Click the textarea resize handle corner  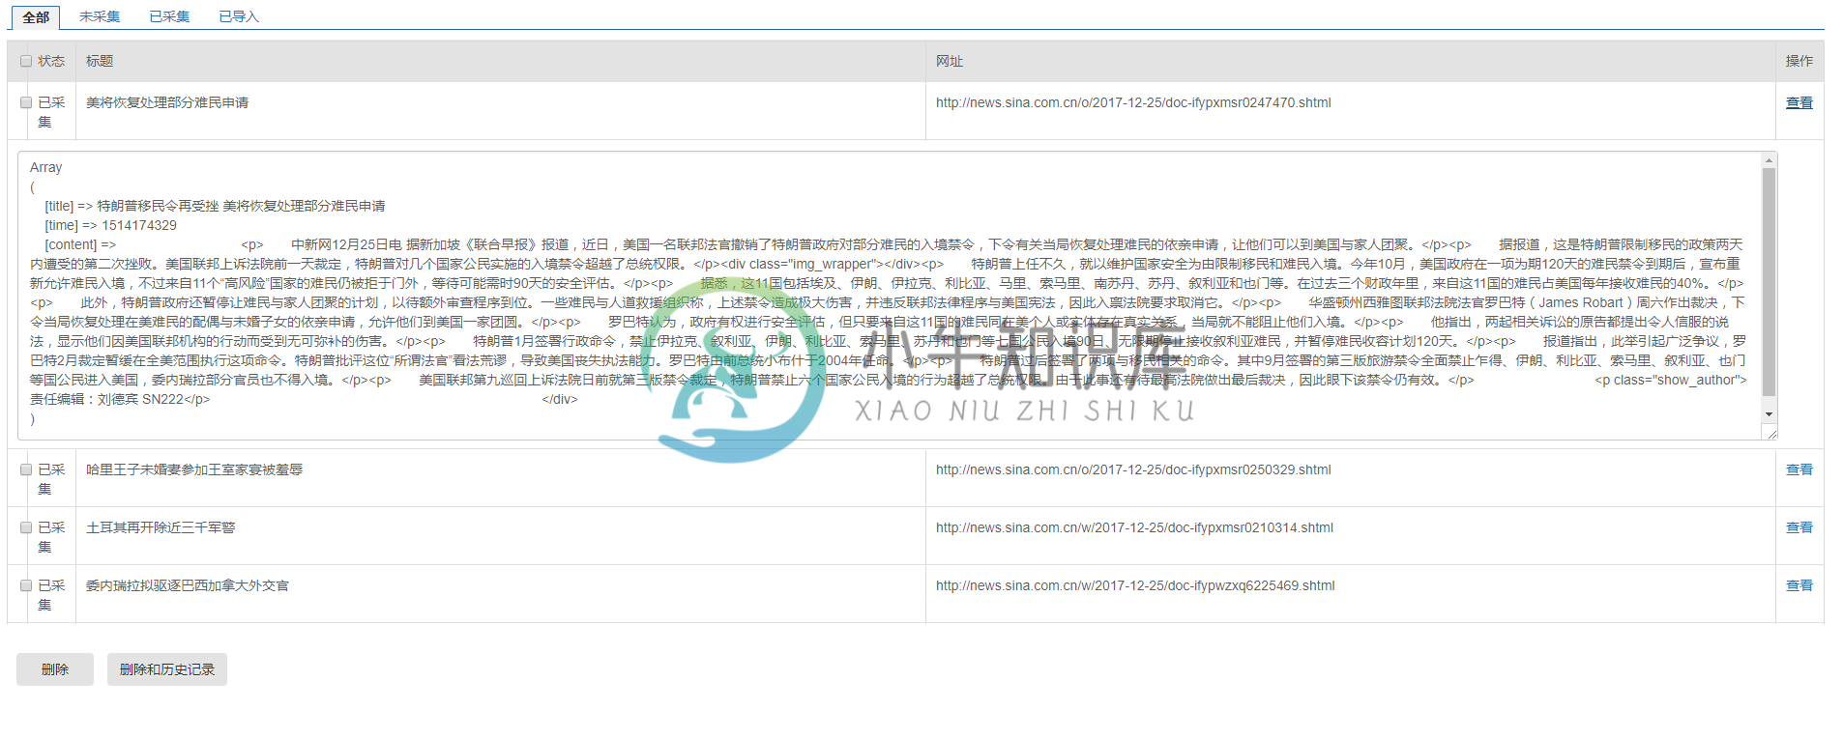(1771, 434)
